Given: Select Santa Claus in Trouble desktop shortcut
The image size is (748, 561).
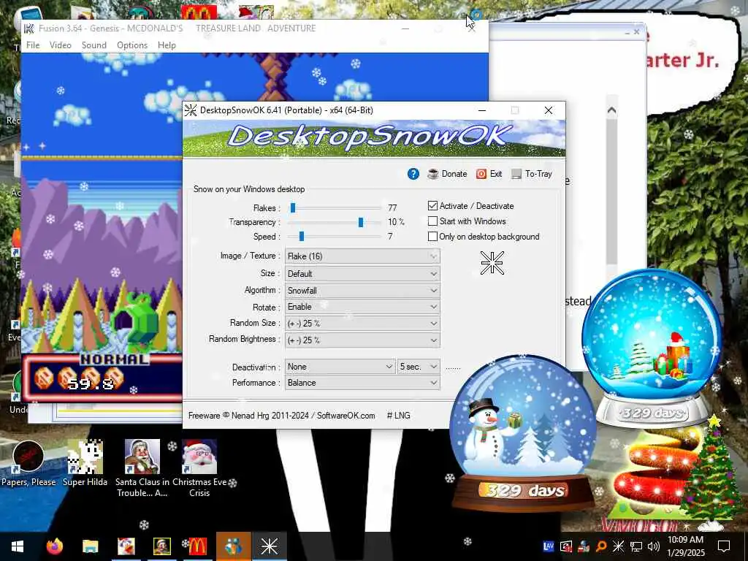Looking at the screenshot, I should [142, 468].
